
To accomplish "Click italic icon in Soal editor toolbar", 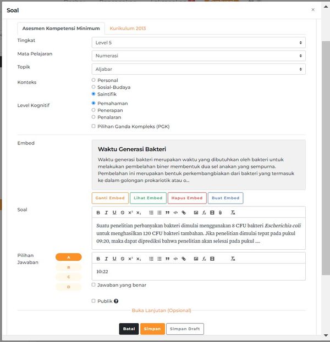I will coord(106,212).
